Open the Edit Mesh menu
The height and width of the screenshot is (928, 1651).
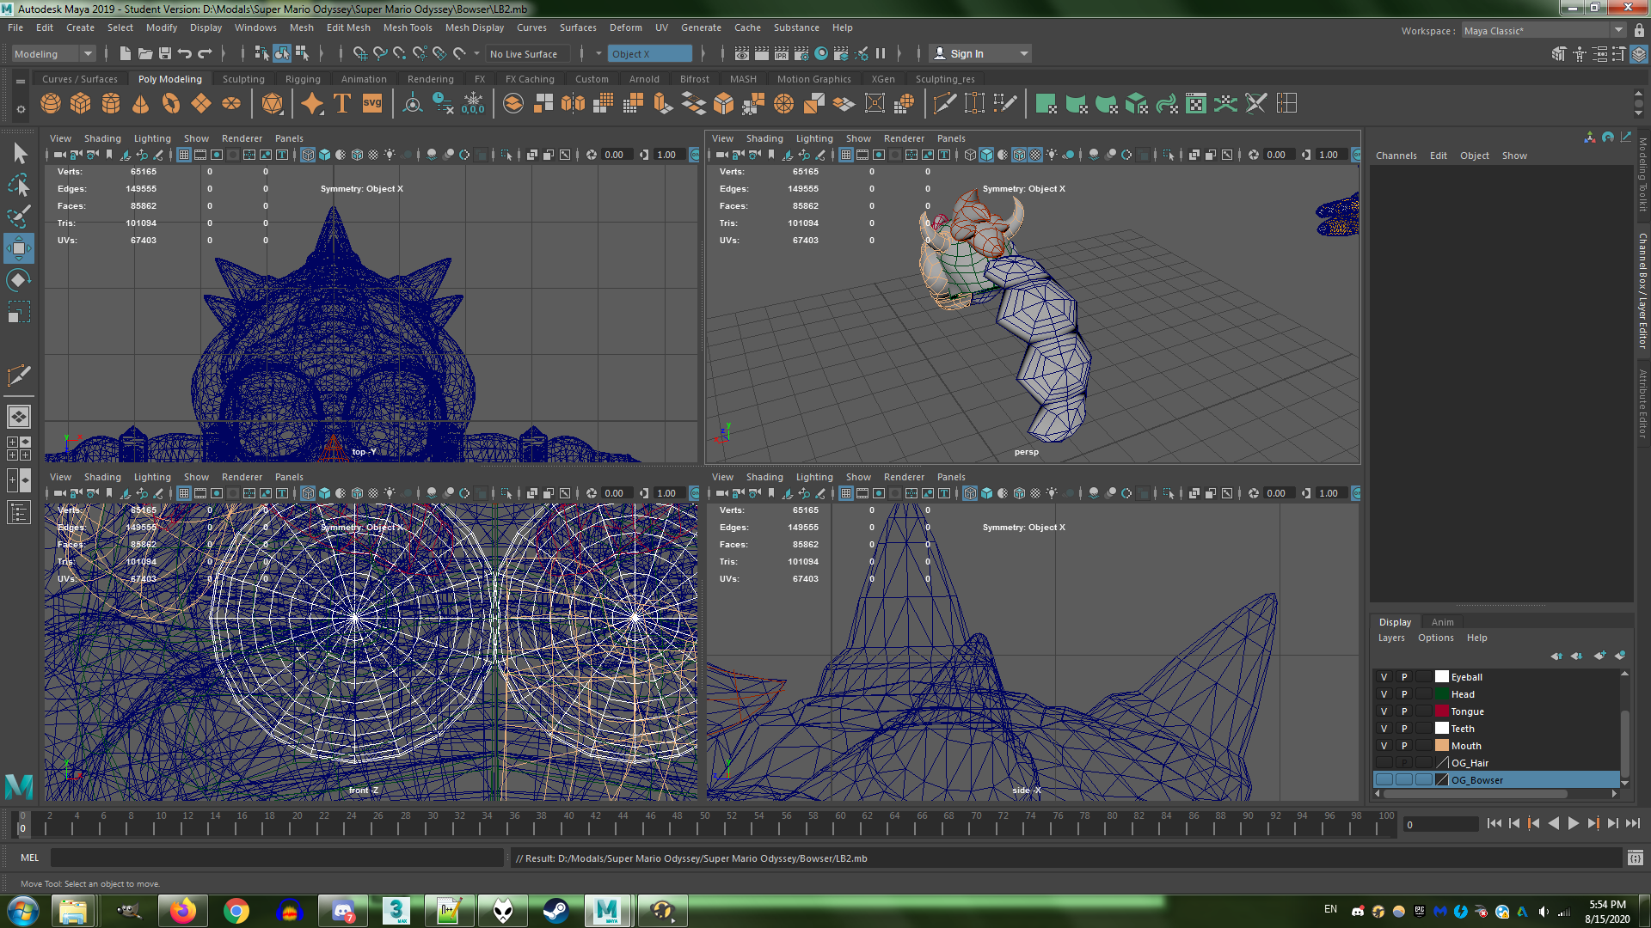(348, 27)
